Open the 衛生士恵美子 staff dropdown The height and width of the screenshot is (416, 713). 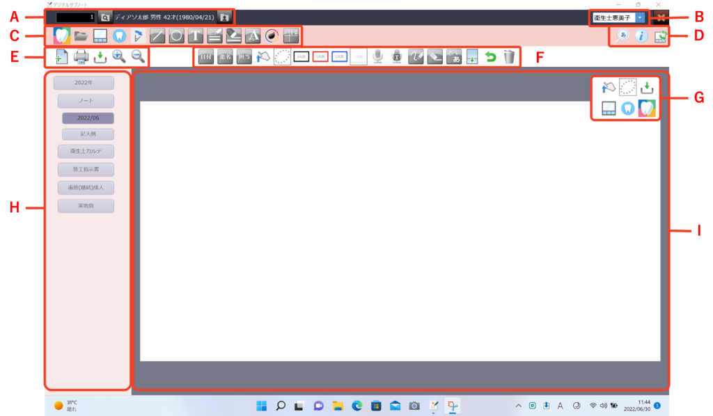pos(640,17)
